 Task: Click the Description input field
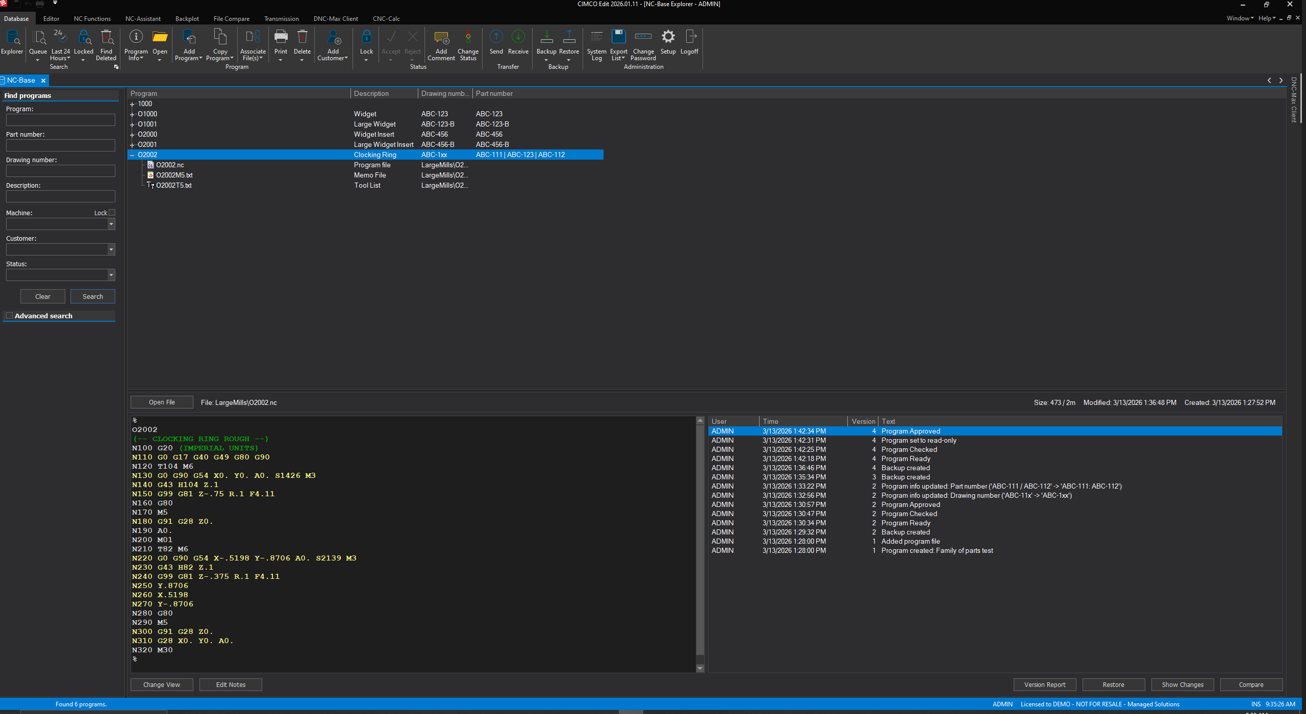[61, 196]
